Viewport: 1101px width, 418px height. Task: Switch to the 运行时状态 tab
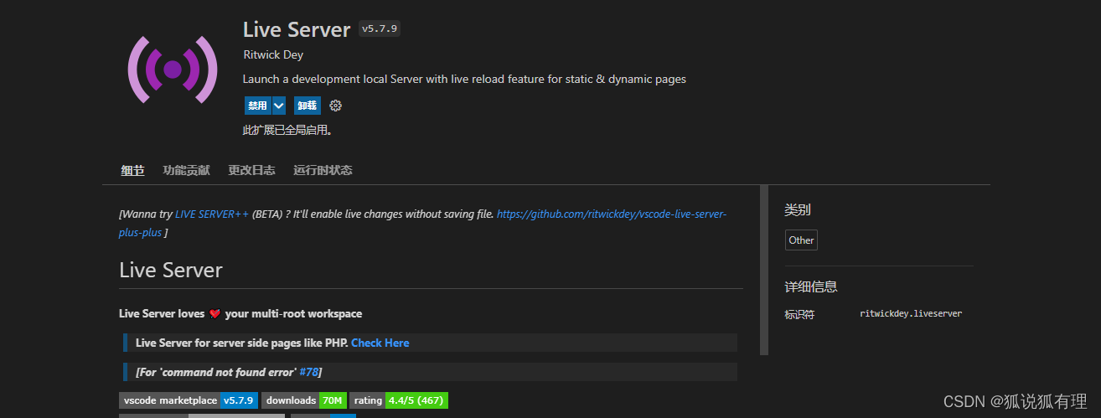pos(323,170)
